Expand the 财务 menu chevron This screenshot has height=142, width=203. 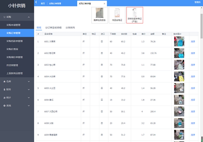tap(29, 89)
